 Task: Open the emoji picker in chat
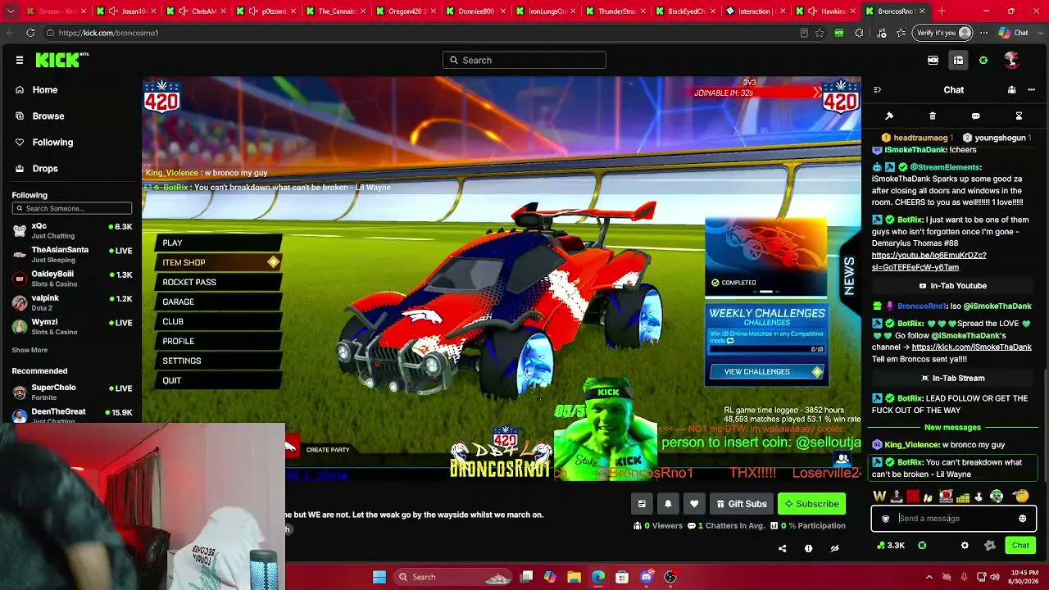pos(1022,519)
